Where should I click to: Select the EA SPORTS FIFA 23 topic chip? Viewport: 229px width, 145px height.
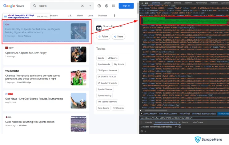[x=106, y=77]
